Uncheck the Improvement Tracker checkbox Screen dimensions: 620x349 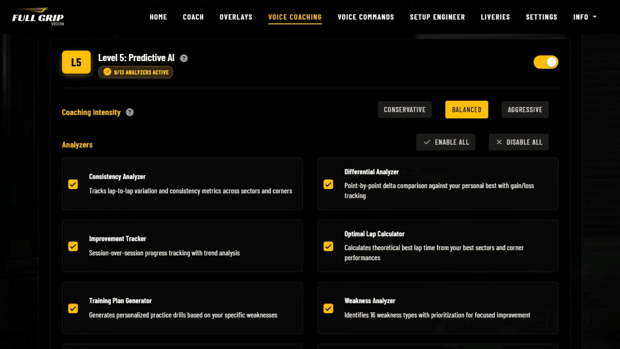point(73,246)
